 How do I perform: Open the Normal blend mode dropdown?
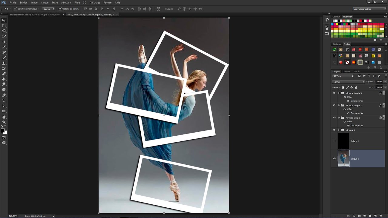coord(349,82)
